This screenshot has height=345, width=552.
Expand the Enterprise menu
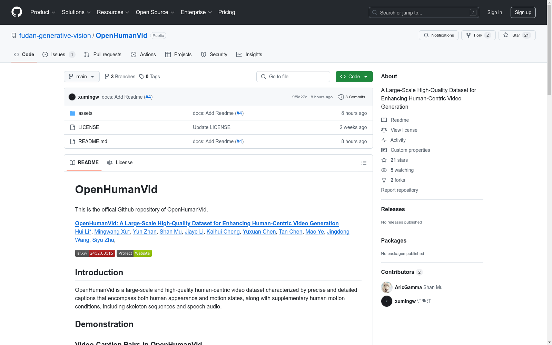196,12
